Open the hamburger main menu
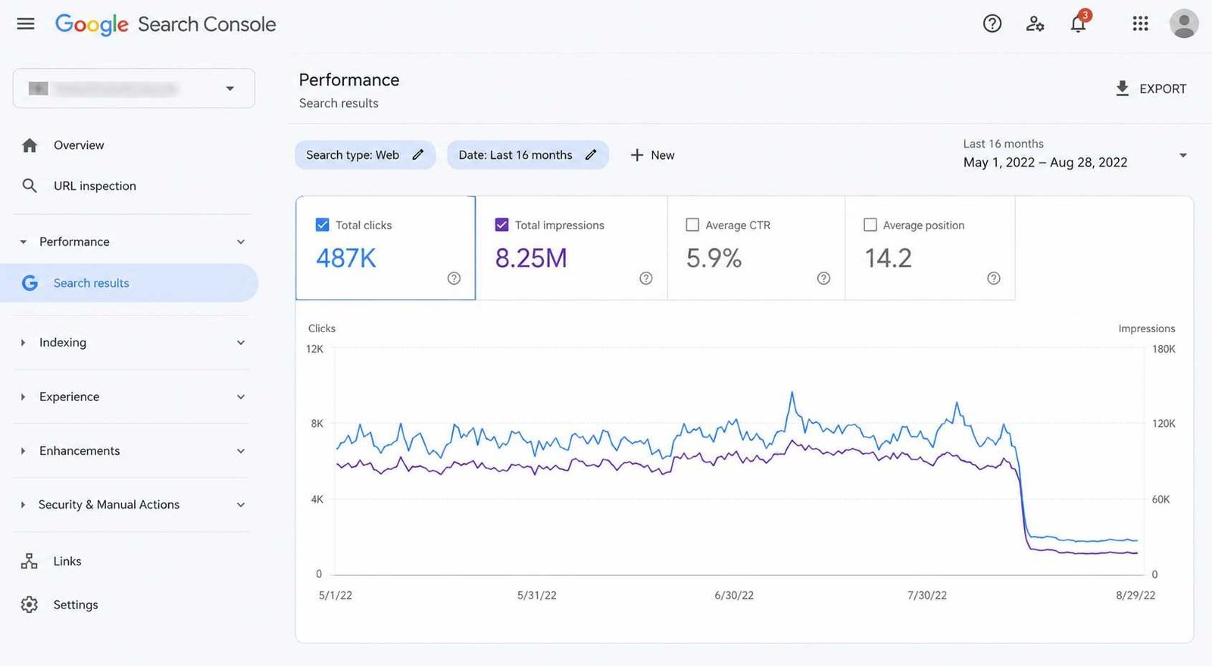1212x666 pixels. coord(26,24)
